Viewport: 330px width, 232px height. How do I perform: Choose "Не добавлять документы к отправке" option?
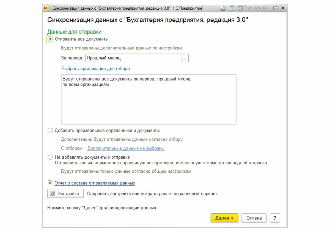tap(50, 158)
